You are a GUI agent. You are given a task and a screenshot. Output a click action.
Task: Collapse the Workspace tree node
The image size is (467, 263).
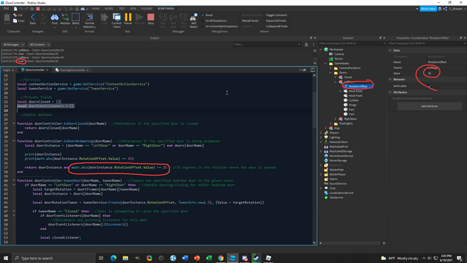coord(321,49)
